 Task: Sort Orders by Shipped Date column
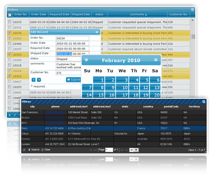coord(81,14)
